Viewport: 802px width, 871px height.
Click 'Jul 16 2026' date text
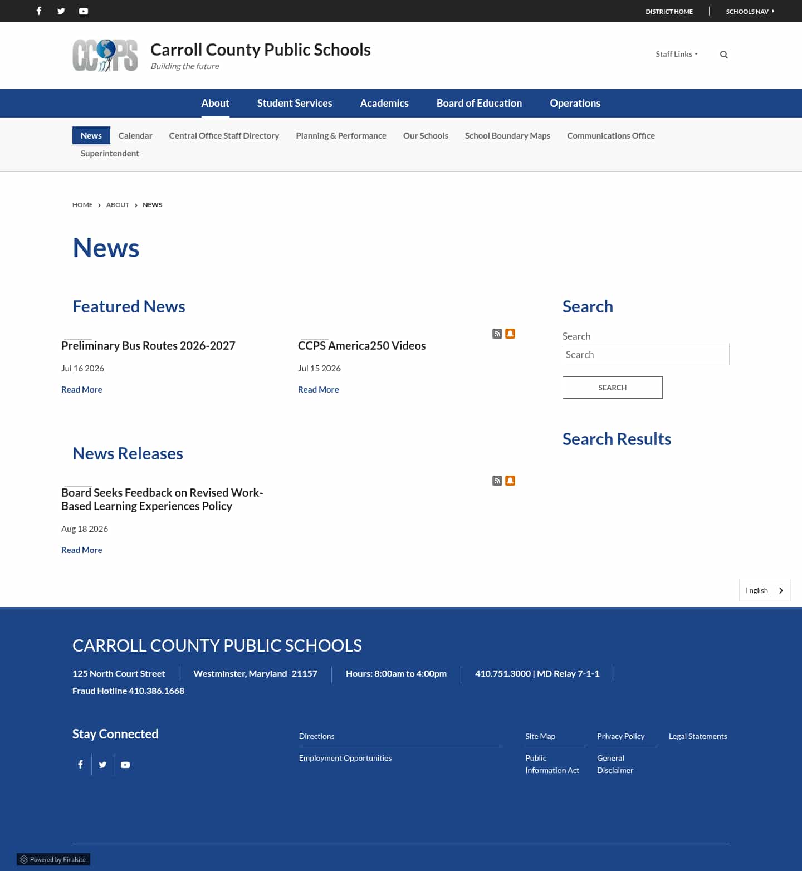coord(82,368)
